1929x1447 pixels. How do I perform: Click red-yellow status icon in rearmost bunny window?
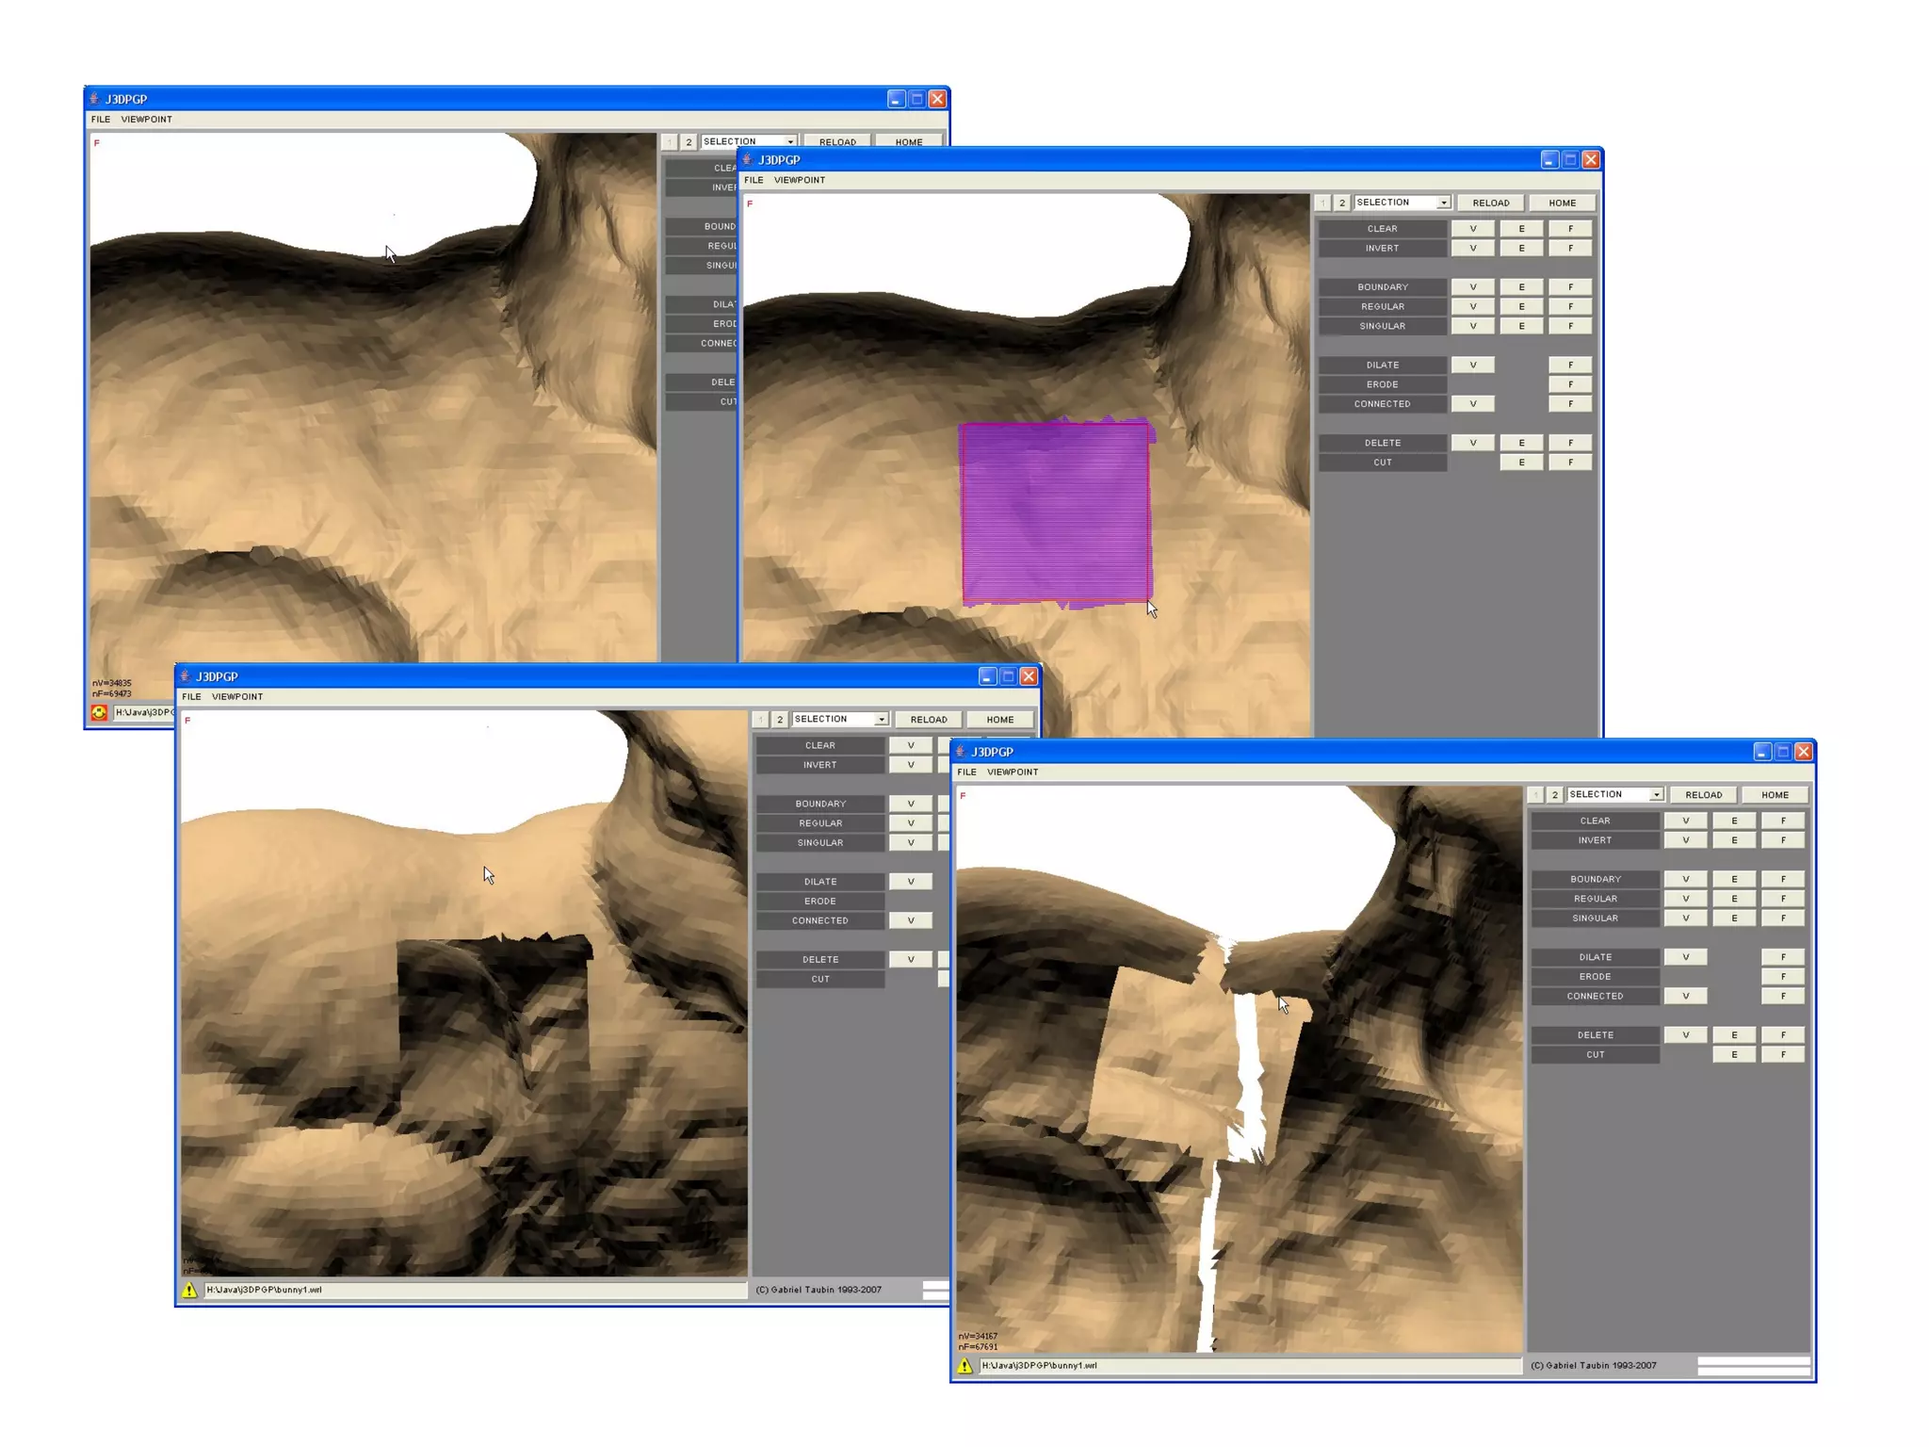99,712
